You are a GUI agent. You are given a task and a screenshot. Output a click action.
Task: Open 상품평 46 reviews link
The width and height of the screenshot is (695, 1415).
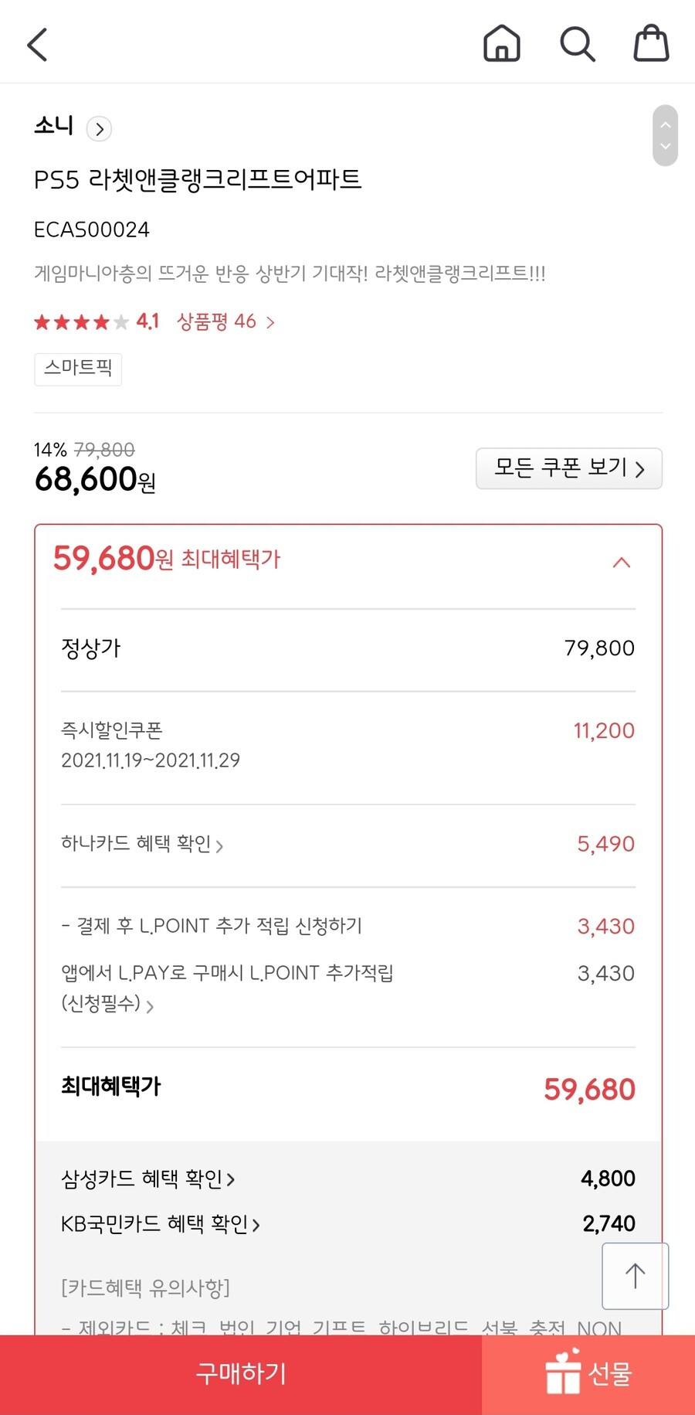(225, 321)
